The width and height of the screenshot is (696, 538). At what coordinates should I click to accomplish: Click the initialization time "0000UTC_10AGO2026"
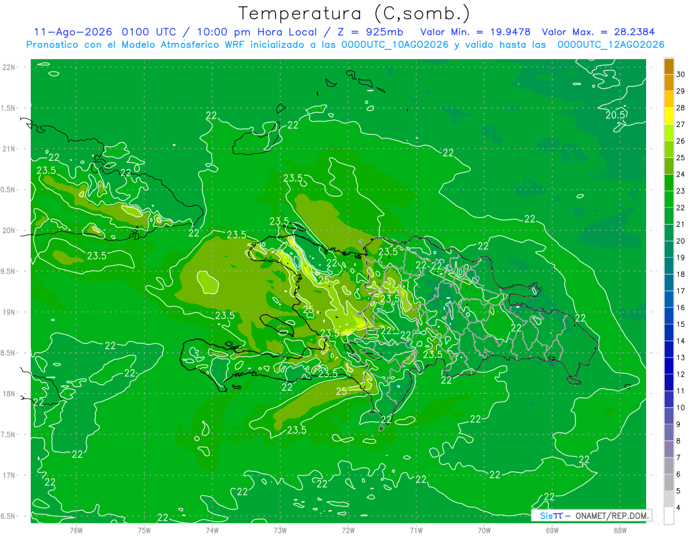point(396,45)
